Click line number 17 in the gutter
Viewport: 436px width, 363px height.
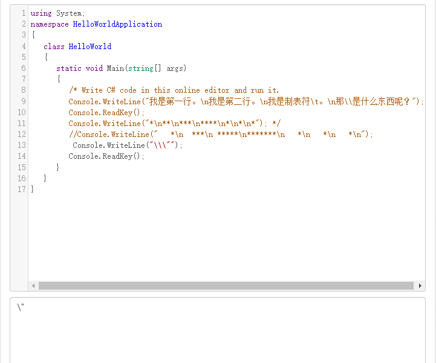pyautogui.click(x=22, y=190)
